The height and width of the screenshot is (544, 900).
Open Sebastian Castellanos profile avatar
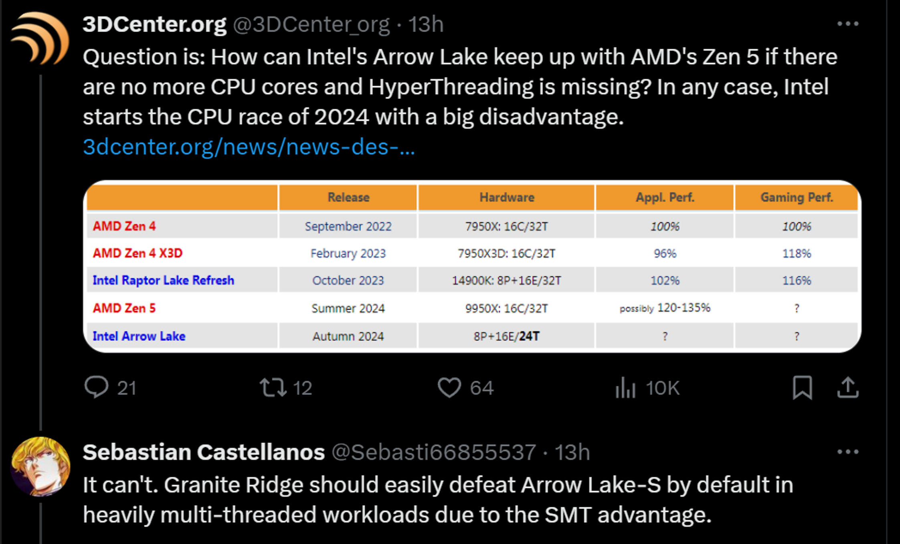[40, 466]
